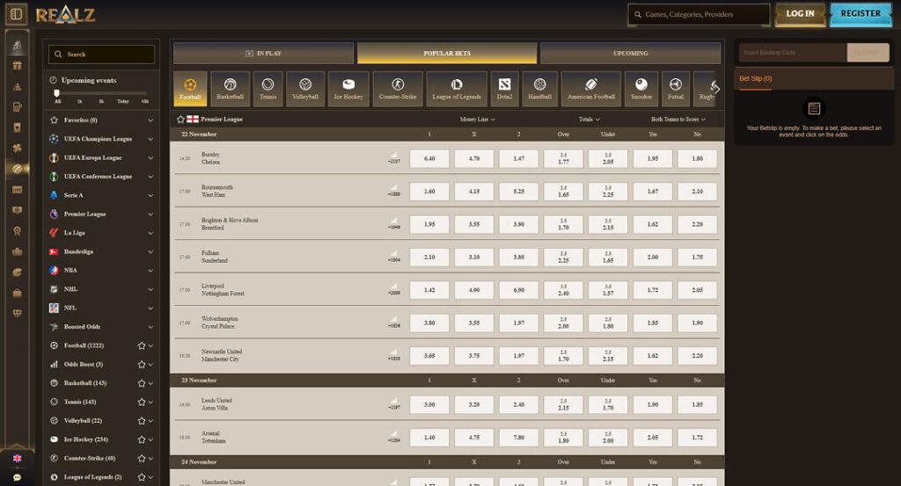Open the Both Teams to Score dropdown
The image size is (901, 486).
[x=678, y=120]
